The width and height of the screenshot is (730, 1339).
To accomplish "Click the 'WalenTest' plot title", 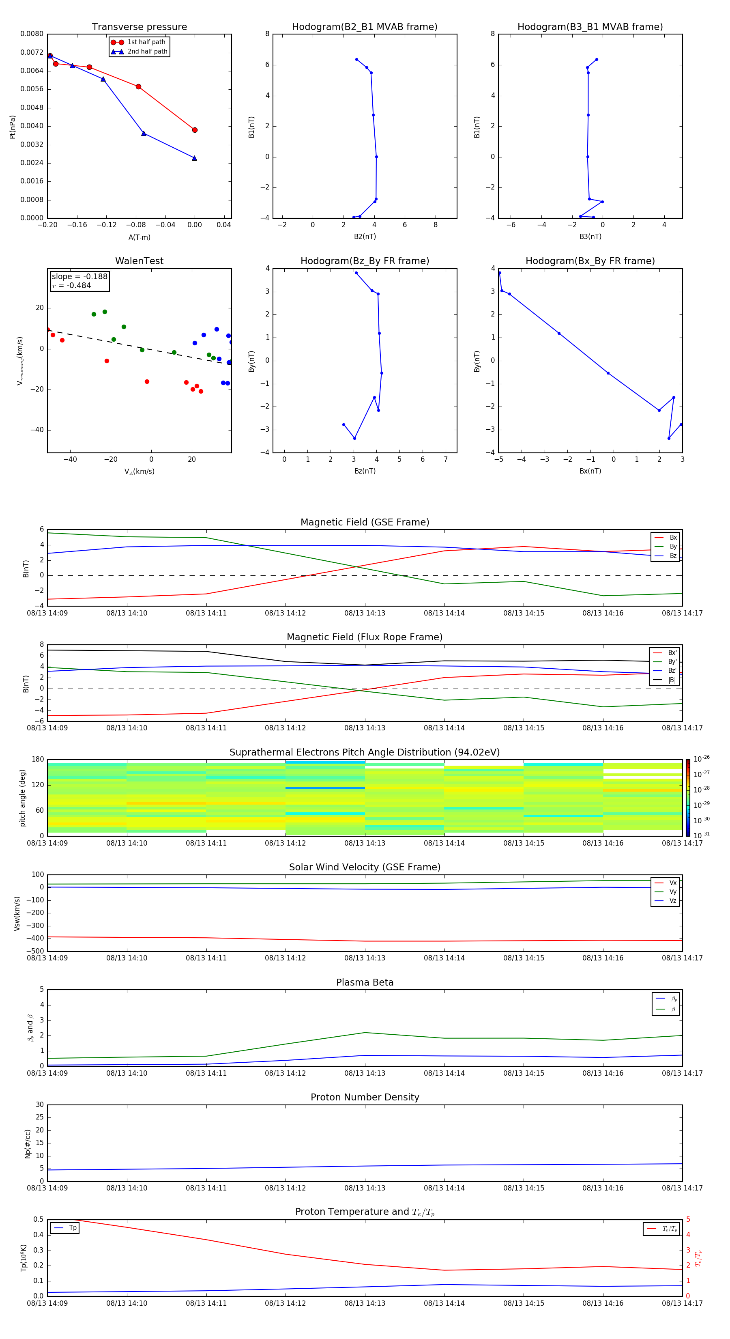I will tap(139, 261).
